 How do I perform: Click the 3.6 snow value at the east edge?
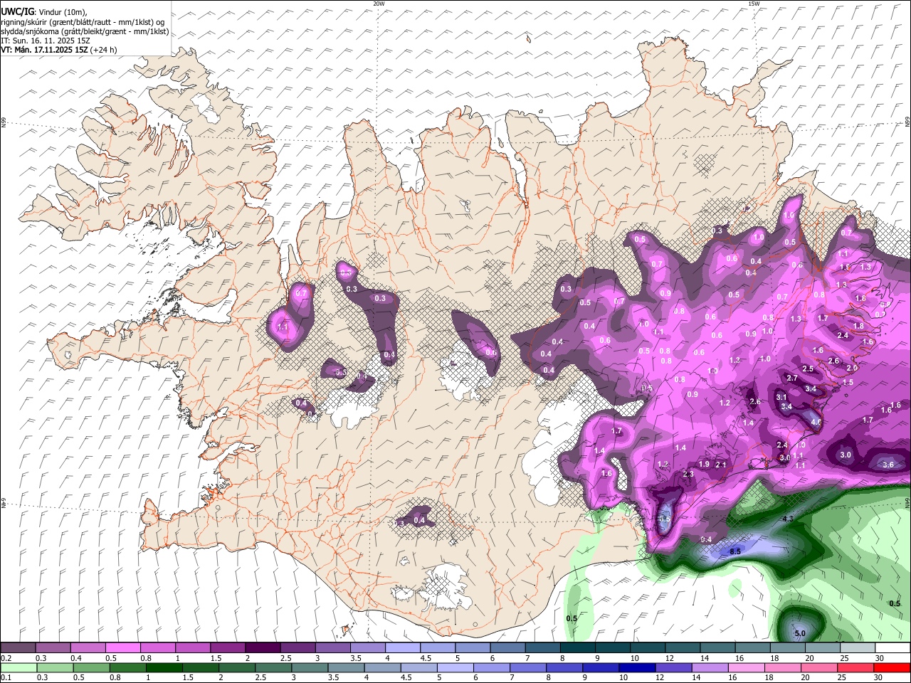pyautogui.click(x=888, y=465)
